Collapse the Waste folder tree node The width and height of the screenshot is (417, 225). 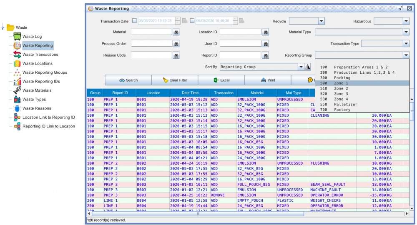3,28
